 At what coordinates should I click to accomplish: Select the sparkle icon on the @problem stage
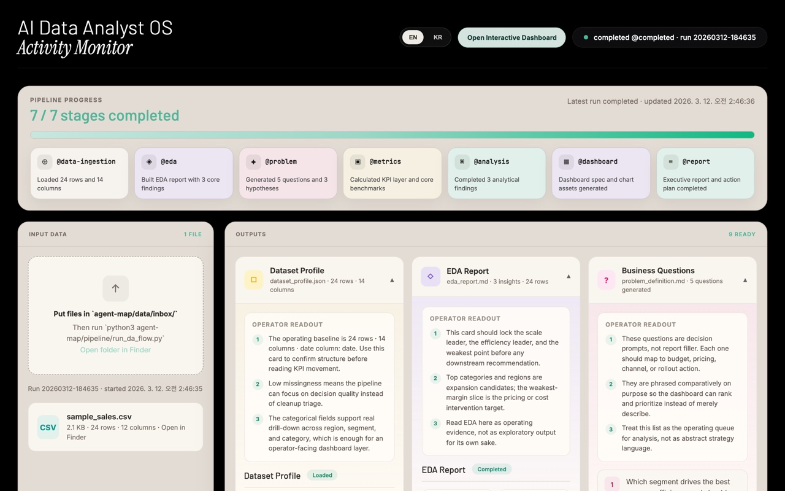(x=253, y=161)
